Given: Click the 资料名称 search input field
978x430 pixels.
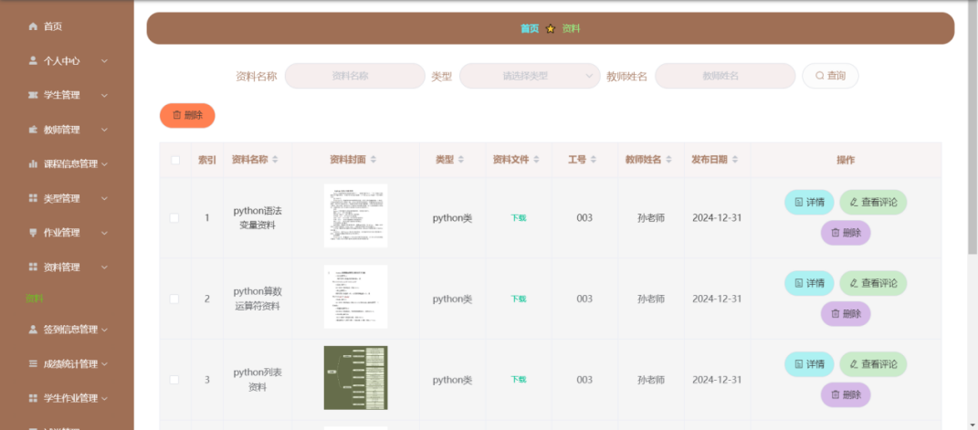Looking at the screenshot, I should [354, 77].
